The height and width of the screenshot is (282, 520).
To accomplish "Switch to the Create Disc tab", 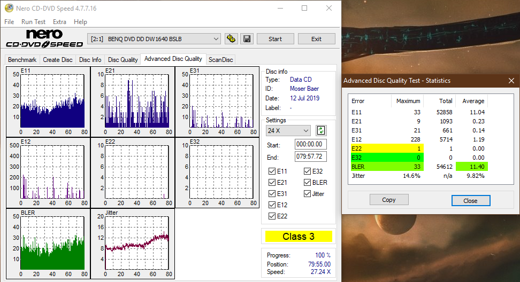I will [58, 60].
